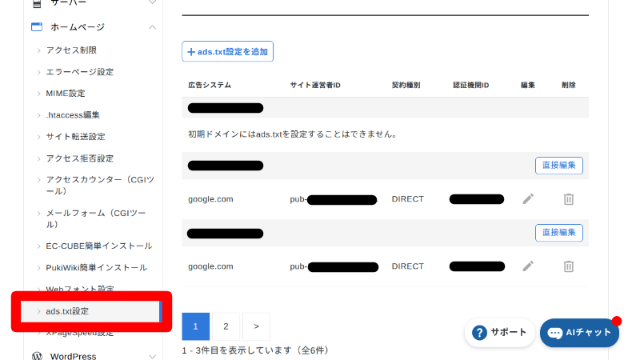Click the 初期ドメインにはads.txtを設定することはできません notice
The width and height of the screenshot is (632, 360).
pyautogui.click(x=293, y=134)
